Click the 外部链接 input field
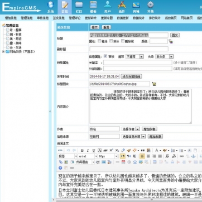The image size is (202, 202). (x=138, y=69)
